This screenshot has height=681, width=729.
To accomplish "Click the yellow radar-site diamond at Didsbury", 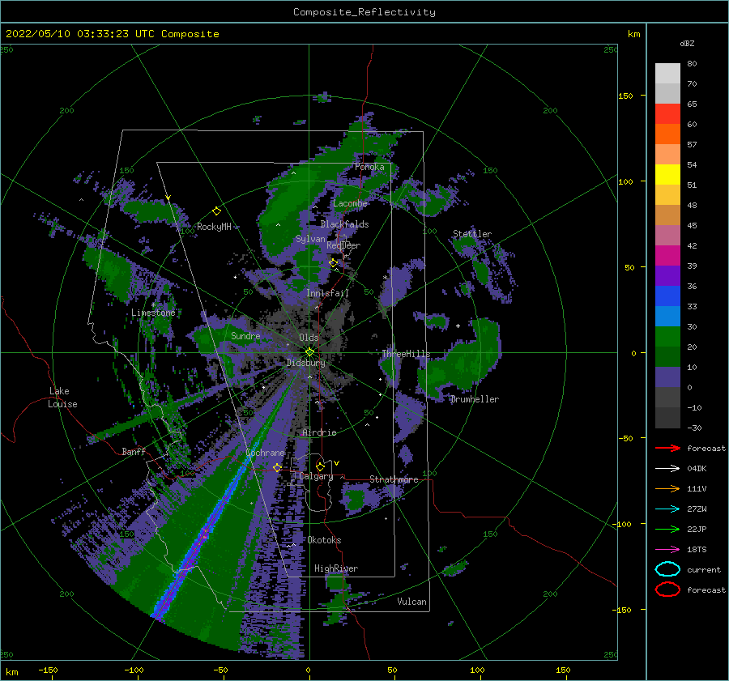I will click(309, 352).
